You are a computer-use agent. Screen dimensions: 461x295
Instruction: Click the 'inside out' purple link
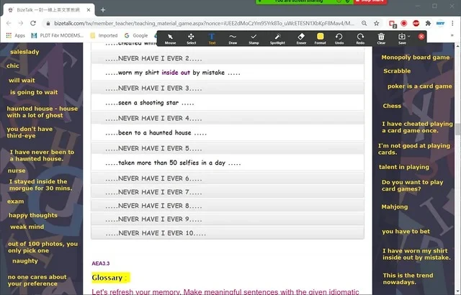(176, 73)
